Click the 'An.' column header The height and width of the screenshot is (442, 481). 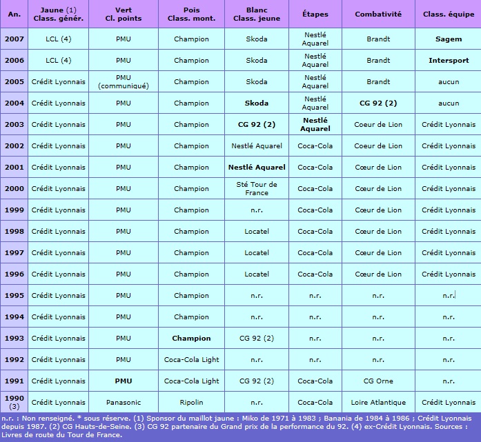(14, 14)
